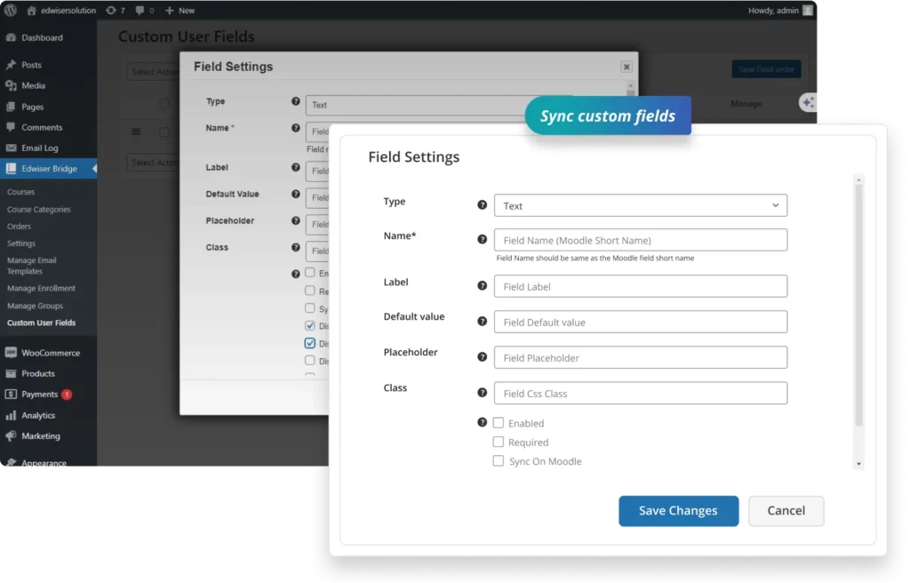Open updates via the refresh arrows icon
The height and width of the screenshot is (583, 910).
coord(113,10)
